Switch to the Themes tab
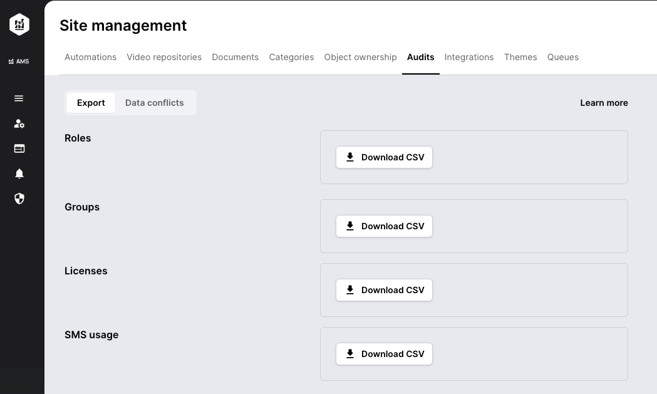This screenshot has height=394, width=657. tap(520, 57)
